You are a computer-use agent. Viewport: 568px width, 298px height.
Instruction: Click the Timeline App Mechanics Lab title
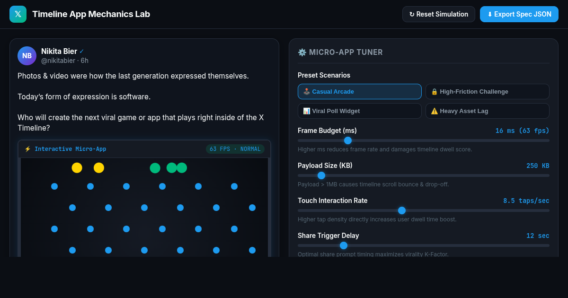click(x=91, y=14)
